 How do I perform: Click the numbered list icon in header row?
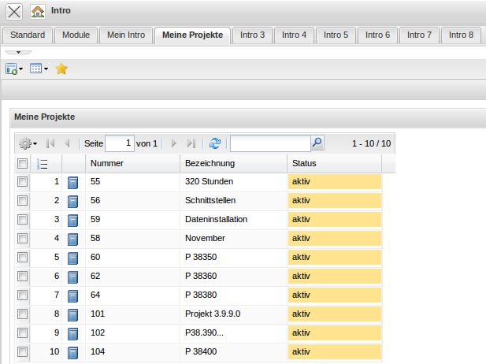tap(43, 164)
